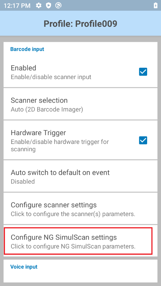Screen dimensions: 161x286
Task: Tap the Disabled value under Auto switch
Action: point(23,182)
